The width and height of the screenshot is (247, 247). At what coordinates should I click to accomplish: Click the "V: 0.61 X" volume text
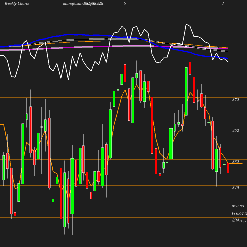[x=239, y=213]
